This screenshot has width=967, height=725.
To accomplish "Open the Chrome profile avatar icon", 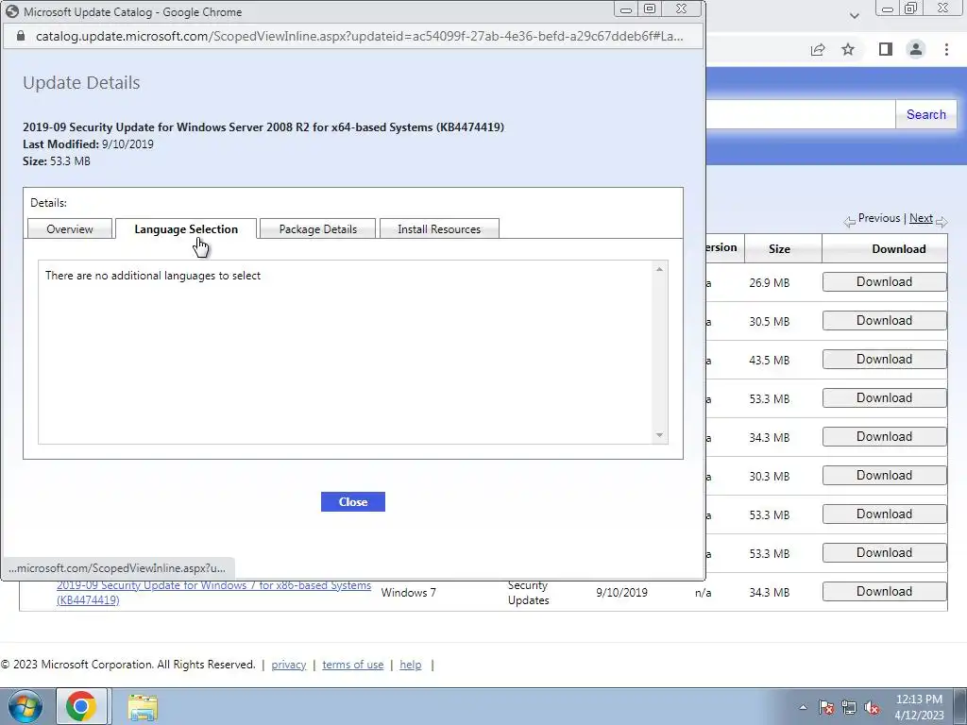I will pyautogui.click(x=916, y=49).
